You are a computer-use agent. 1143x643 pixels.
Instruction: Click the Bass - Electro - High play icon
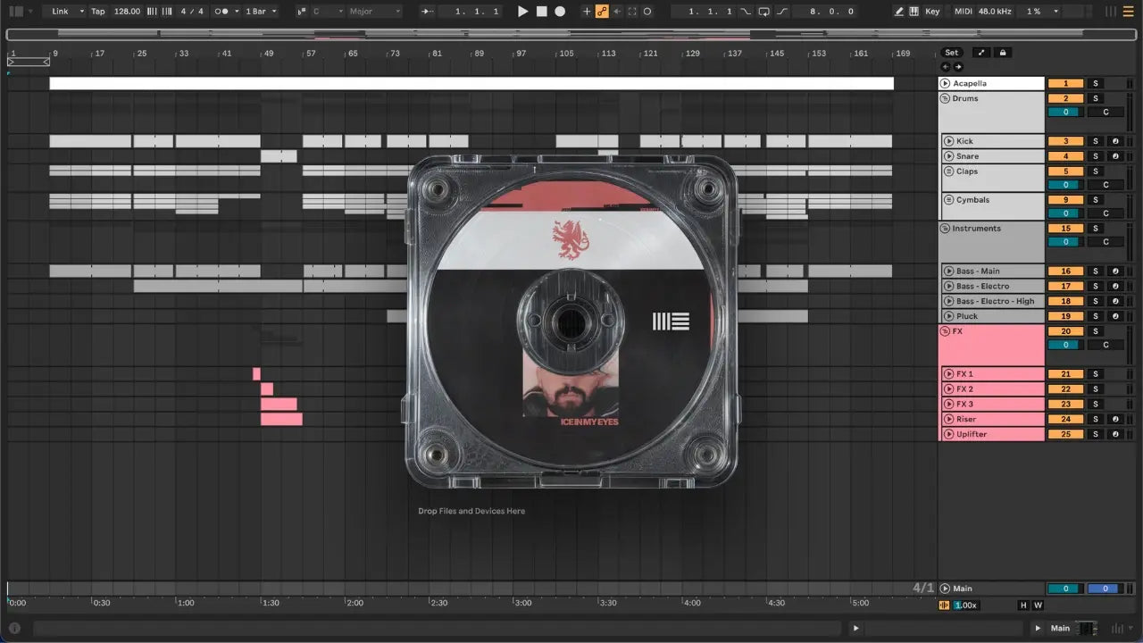click(949, 301)
